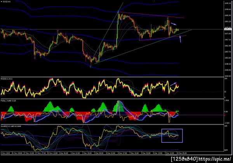Select the StochRSI indicator label
Image resolution: width=233 pixels, height=163 pixels.
[11, 126]
